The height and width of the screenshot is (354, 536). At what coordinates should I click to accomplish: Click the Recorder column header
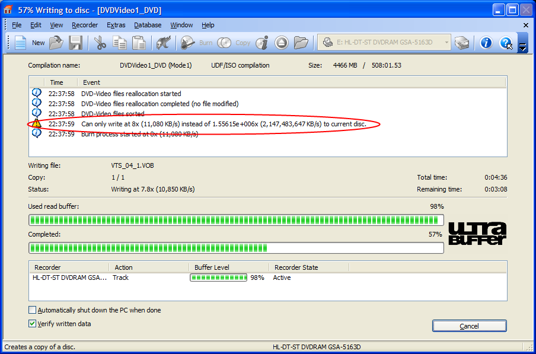point(69,267)
